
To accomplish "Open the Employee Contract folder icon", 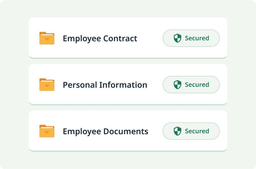I will pyautogui.click(x=47, y=38).
